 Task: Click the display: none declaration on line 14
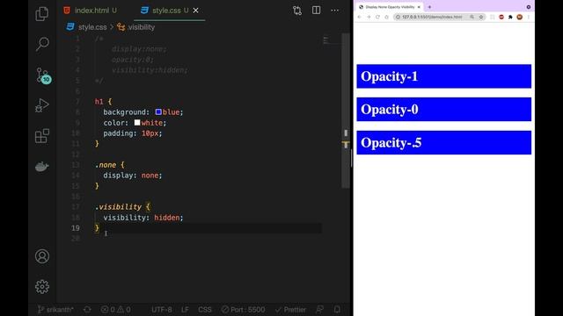click(x=133, y=176)
